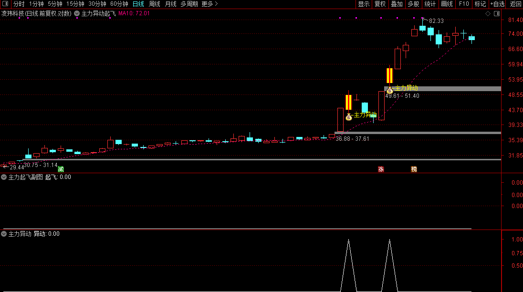Viewport: 523px width, 292px height.
Task: Click the 29.44 low price label
Action: point(17,167)
